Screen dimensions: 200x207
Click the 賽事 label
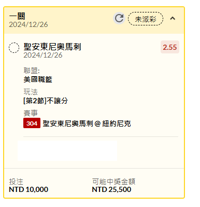(x=31, y=113)
